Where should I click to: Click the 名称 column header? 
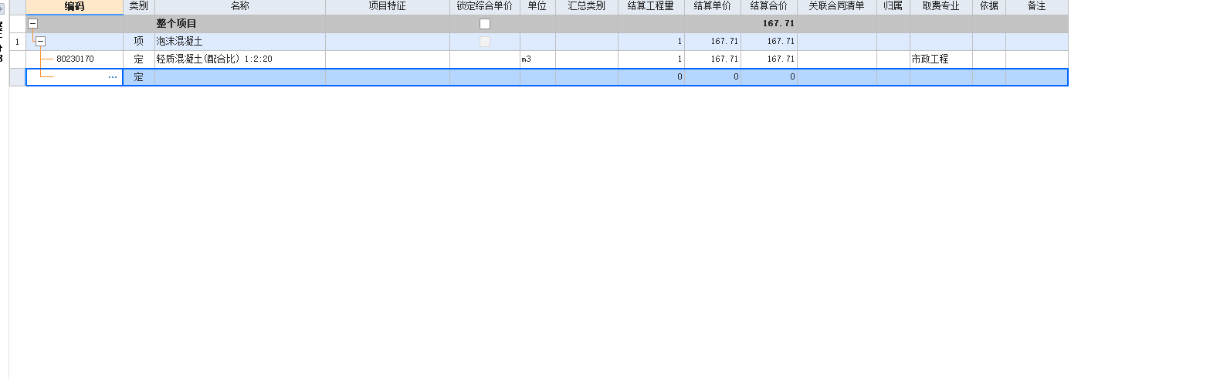coord(240,6)
